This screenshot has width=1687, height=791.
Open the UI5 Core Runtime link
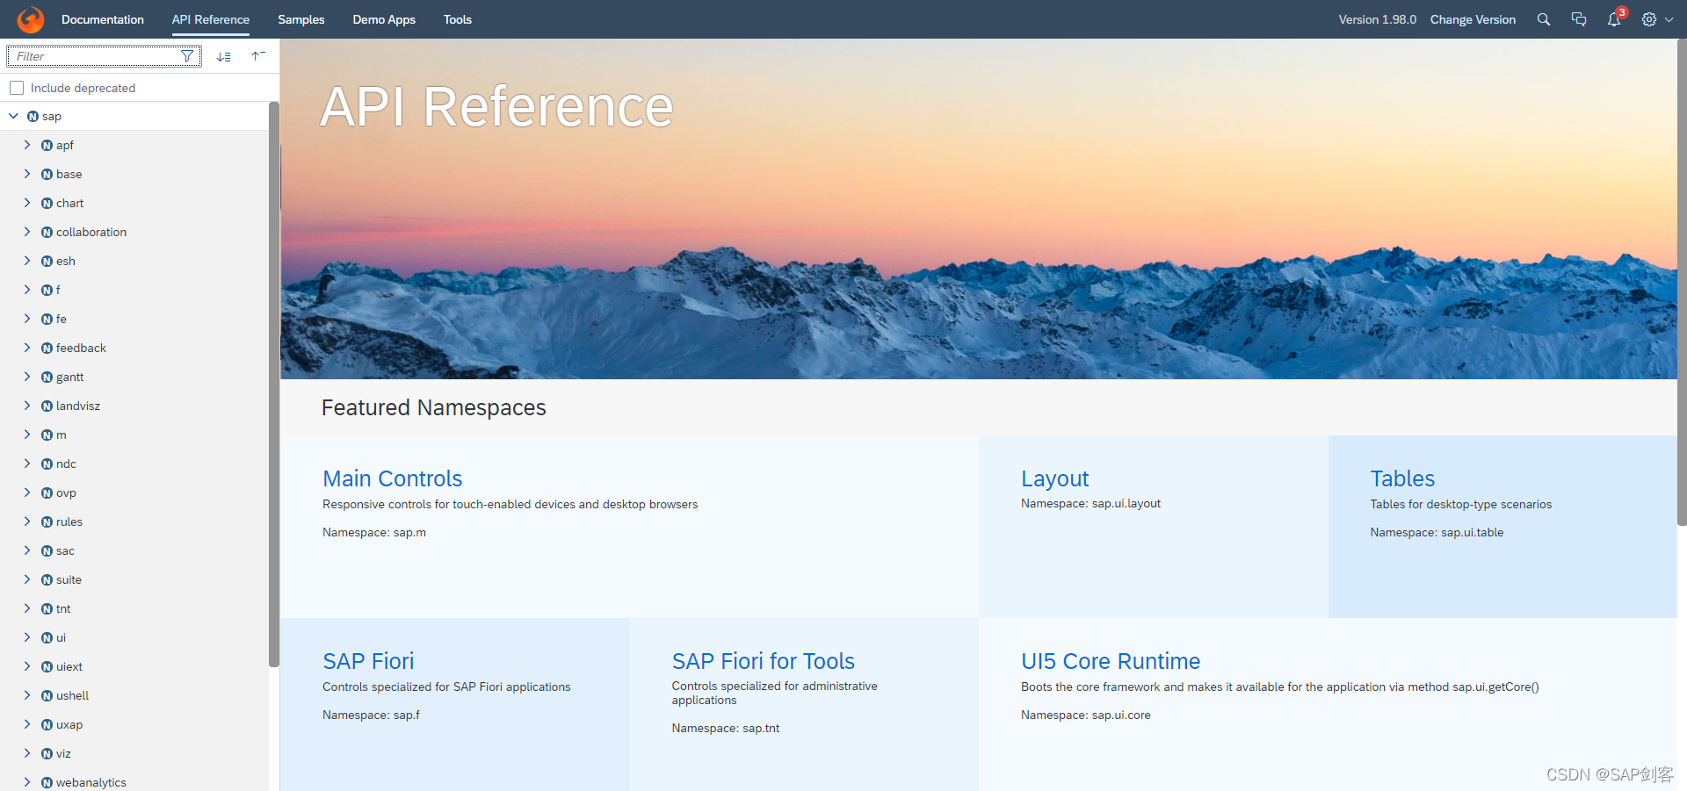[x=1111, y=661]
